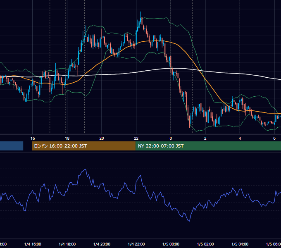Click the '1/5 00:00' date label
This screenshot has height=248, width=281.
[171, 244]
